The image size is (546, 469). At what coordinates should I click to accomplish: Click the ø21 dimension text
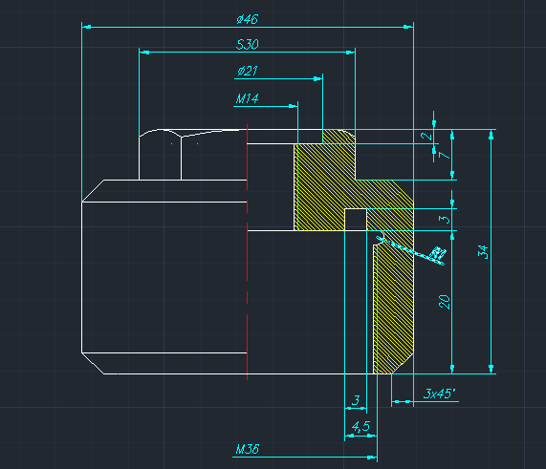(x=248, y=71)
